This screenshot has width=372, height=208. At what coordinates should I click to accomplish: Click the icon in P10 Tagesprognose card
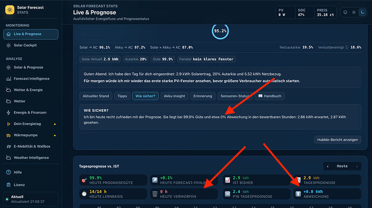click(228, 194)
